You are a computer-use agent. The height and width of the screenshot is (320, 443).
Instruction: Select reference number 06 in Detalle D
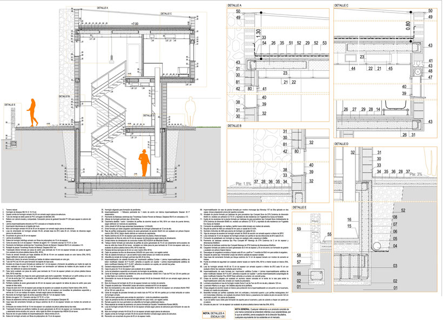click(x=395, y=231)
